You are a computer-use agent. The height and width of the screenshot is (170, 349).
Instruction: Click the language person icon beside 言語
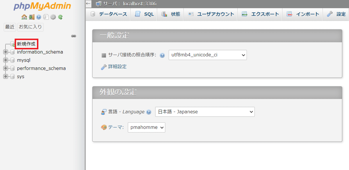(x=104, y=112)
